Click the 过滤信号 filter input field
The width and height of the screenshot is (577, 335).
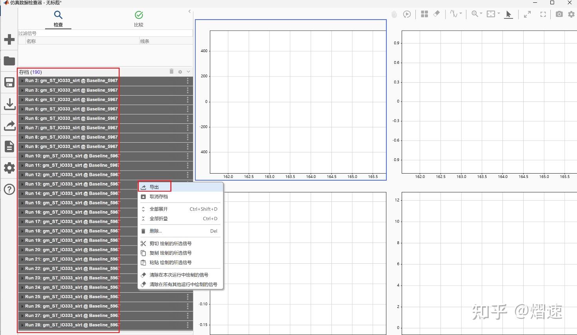coord(106,33)
